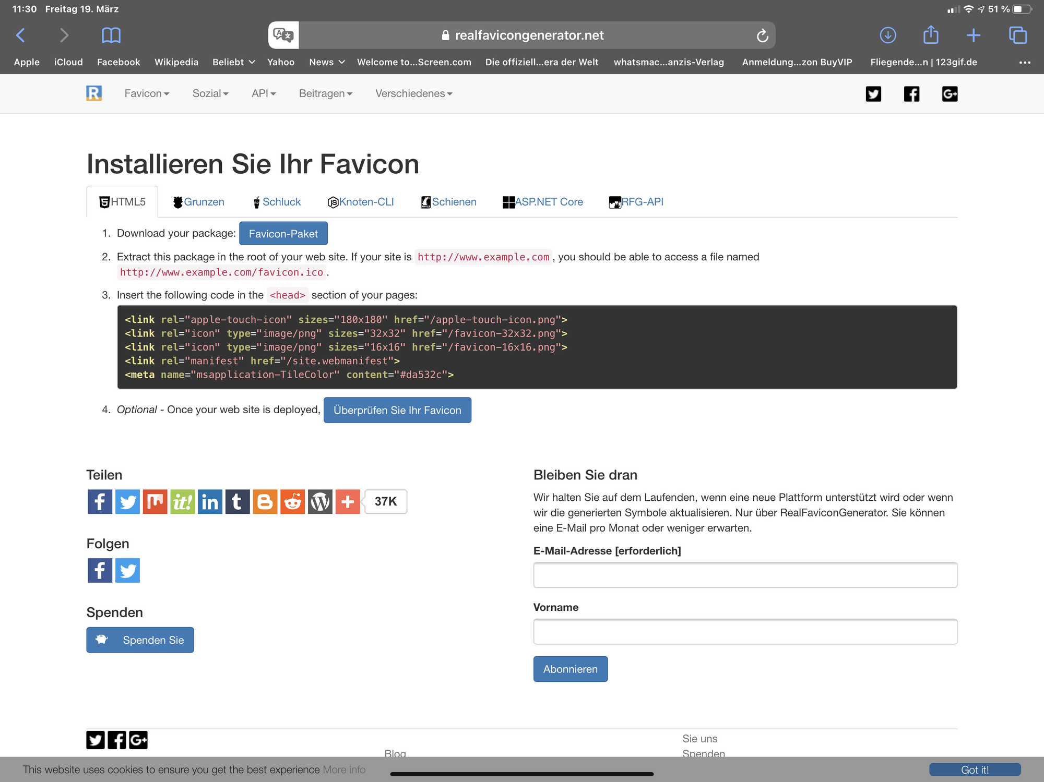Expand the Verschiedenes navbar dropdown
The width and height of the screenshot is (1044, 782).
[414, 93]
